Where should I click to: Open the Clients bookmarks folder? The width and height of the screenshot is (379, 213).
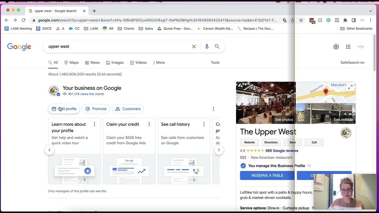coord(126,29)
